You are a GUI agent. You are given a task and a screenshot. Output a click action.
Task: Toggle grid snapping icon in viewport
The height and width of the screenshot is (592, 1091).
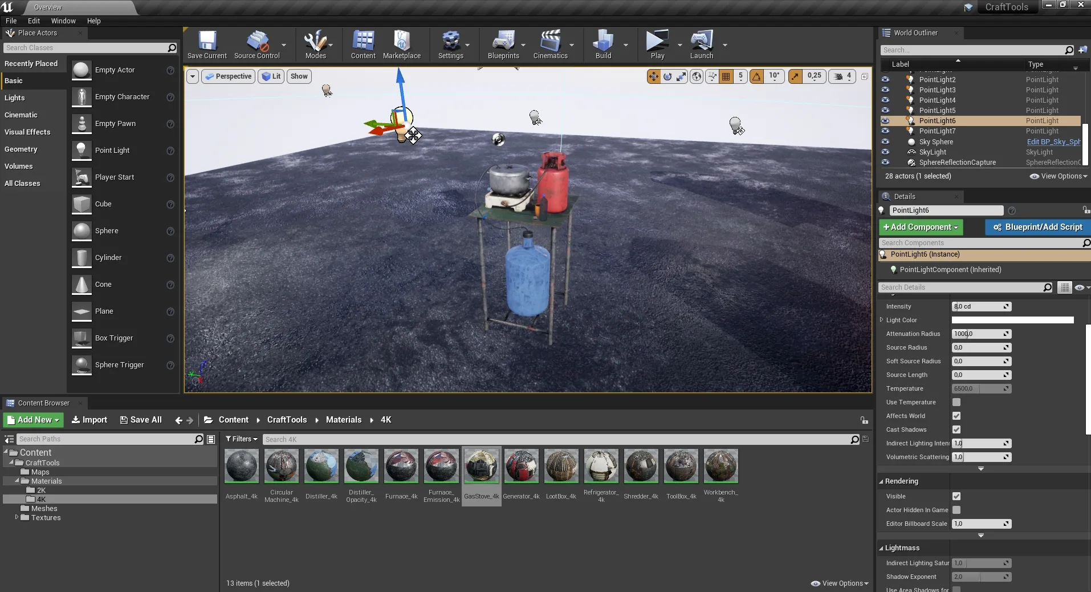(x=726, y=76)
